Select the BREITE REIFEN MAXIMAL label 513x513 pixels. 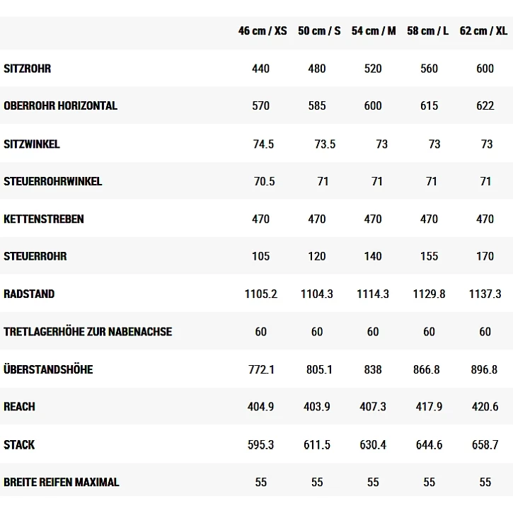[x=62, y=482]
